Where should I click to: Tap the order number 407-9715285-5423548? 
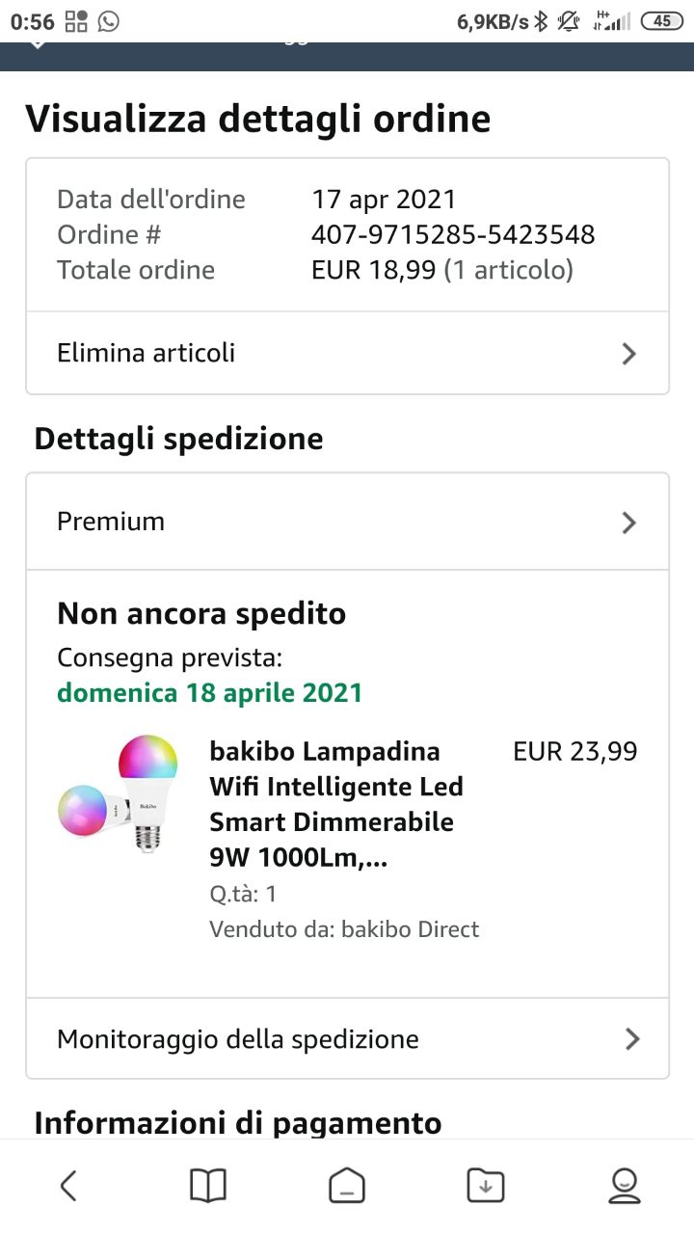453,234
